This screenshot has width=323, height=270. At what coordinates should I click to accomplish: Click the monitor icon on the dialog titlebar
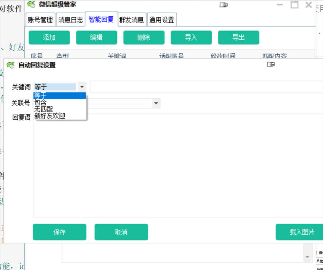point(271,64)
